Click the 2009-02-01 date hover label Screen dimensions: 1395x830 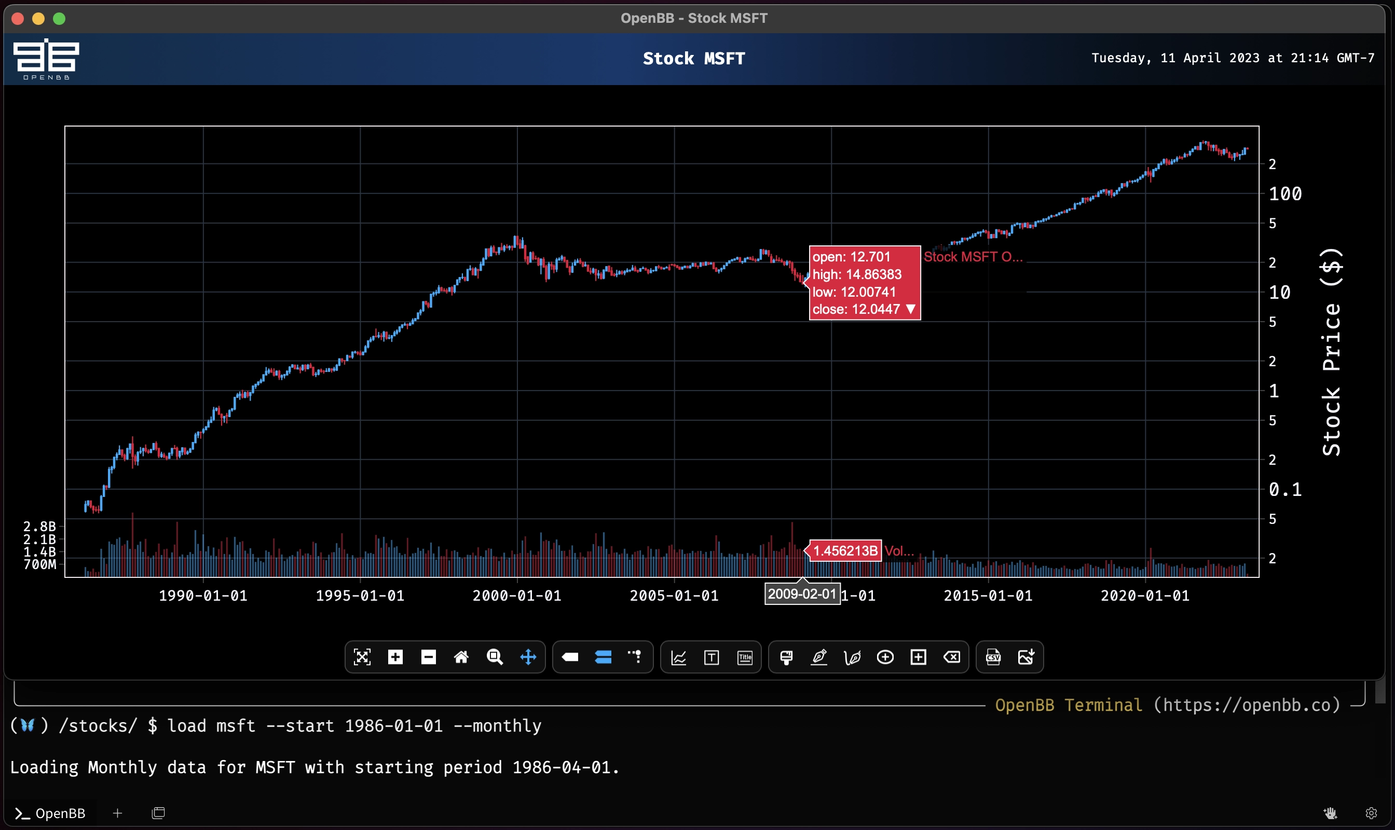(x=802, y=594)
